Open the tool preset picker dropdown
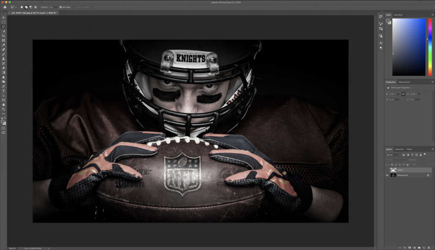Viewport: 435px width, 250px height. (x=16, y=7)
